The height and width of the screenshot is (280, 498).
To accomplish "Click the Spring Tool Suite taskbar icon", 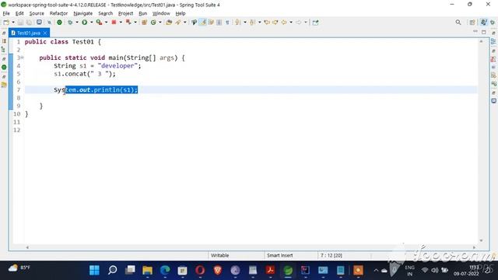I will 288,270.
